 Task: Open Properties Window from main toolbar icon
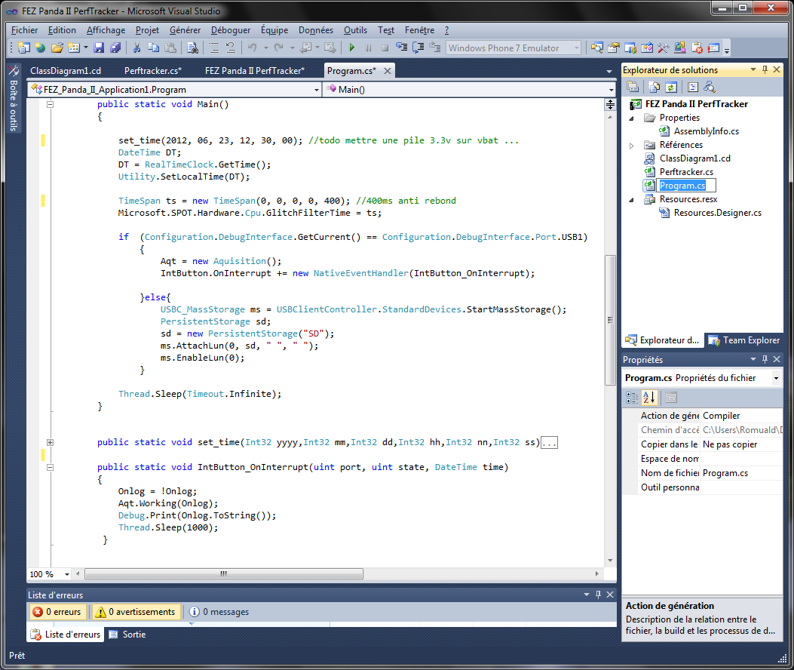tap(614, 48)
